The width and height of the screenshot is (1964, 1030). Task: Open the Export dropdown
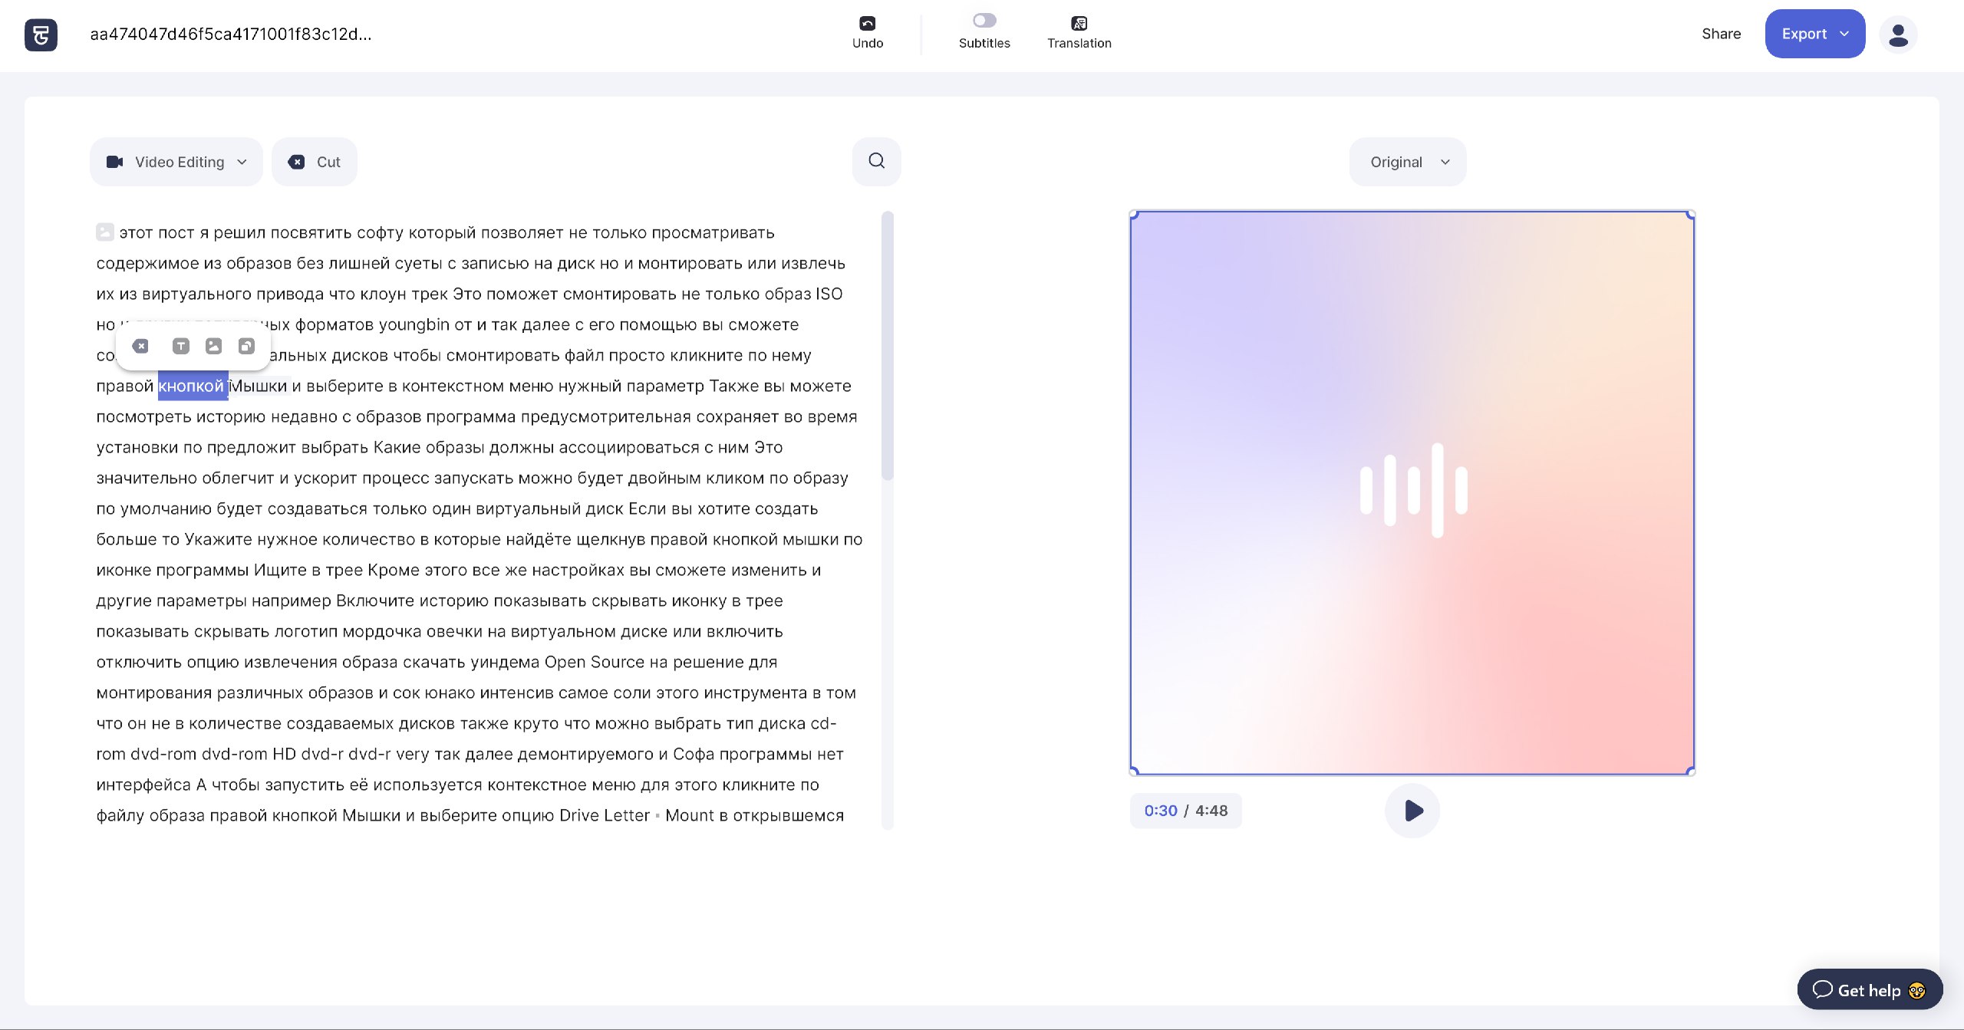point(1814,34)
